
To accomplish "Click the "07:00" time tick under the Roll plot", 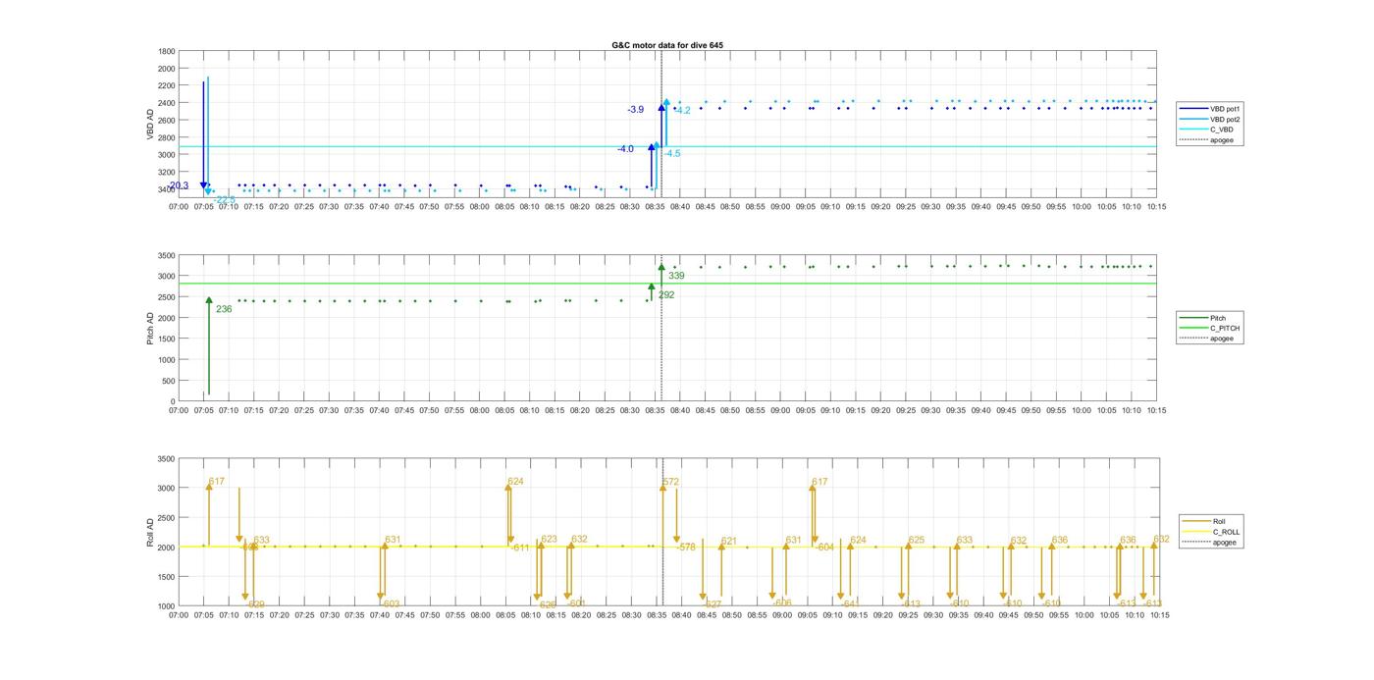I will 179,615.
